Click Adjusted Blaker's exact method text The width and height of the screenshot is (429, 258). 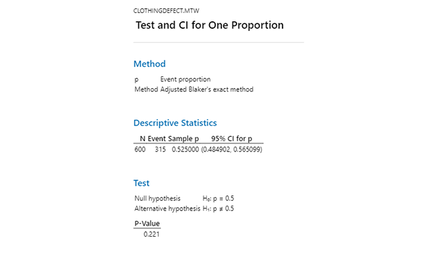point(206,89)
